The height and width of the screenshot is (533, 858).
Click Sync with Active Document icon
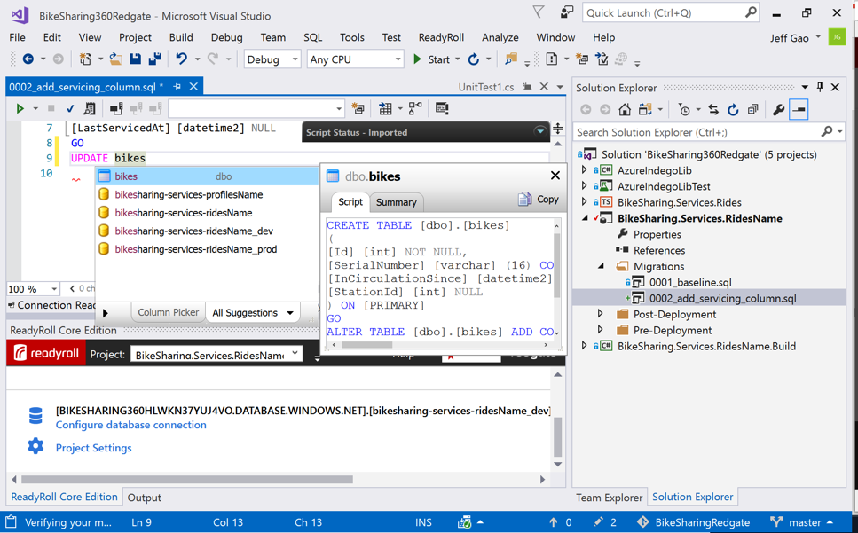[x=713, y=110]
